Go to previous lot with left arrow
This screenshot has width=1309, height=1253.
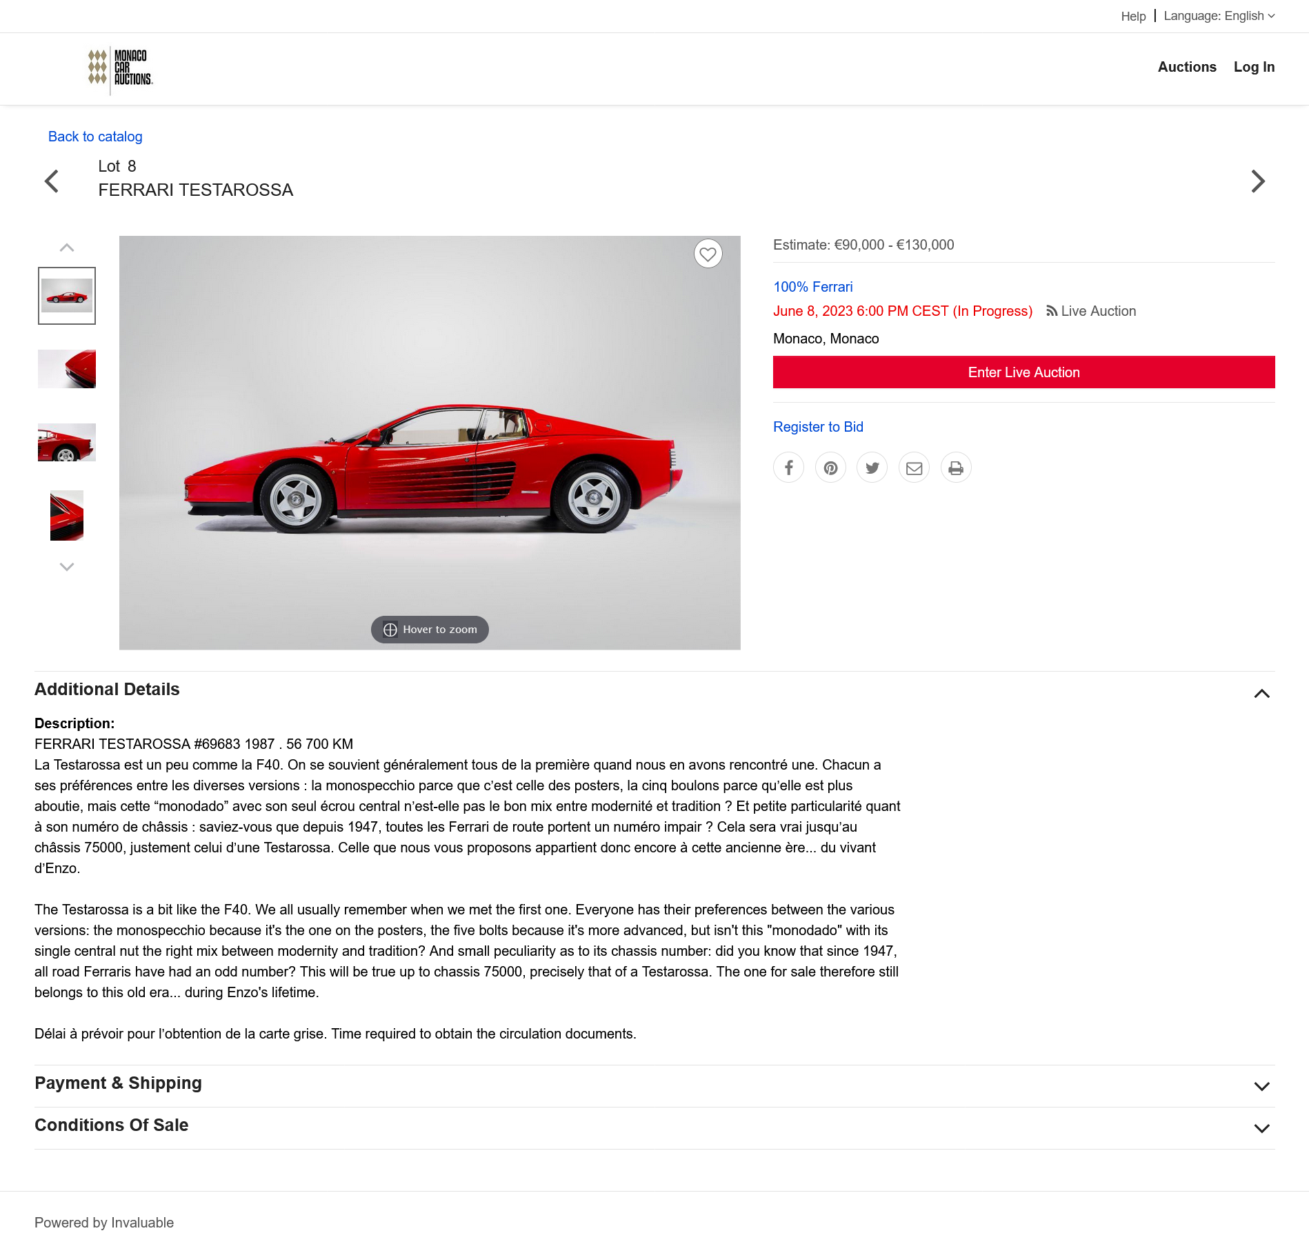click(x=52, y=181)
